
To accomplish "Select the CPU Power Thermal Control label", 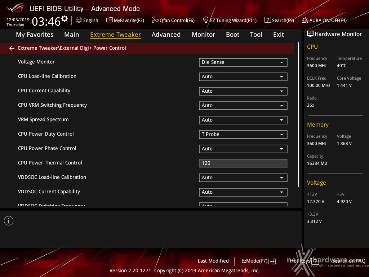I will [50, 163].
